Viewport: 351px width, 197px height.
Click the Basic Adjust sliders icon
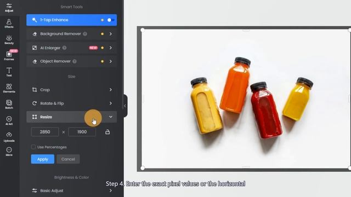coord(35,191)
